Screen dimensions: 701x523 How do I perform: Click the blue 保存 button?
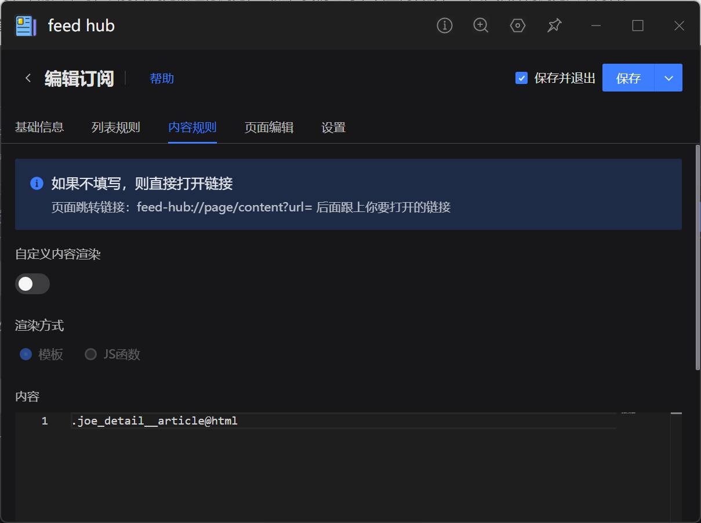pos(629,78)
